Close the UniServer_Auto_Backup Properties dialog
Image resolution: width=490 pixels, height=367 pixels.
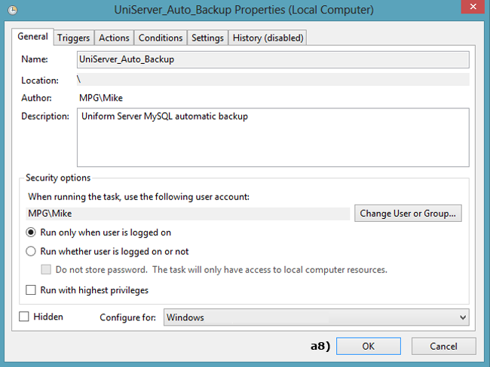pos(472,10)
